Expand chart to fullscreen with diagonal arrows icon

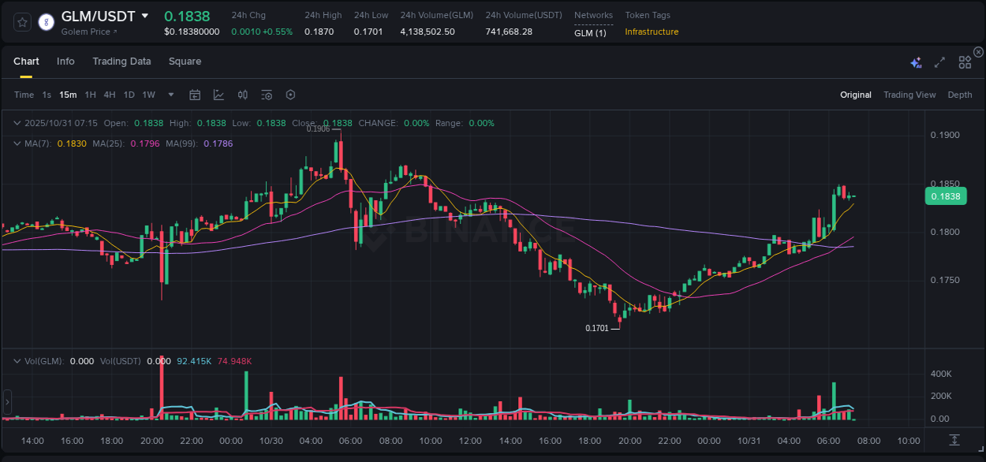tap(939, 61)
